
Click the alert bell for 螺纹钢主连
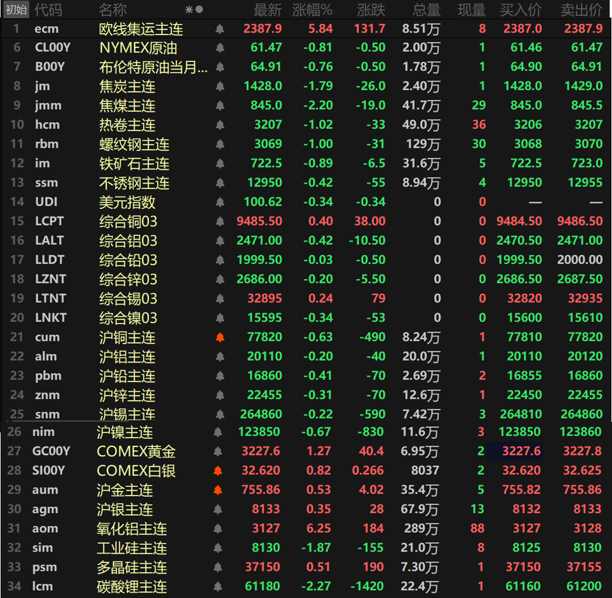coord(220,145)
